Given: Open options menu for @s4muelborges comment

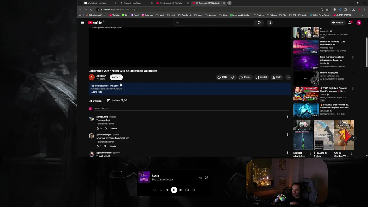Looking at the screenshot, I should point(288,135).
